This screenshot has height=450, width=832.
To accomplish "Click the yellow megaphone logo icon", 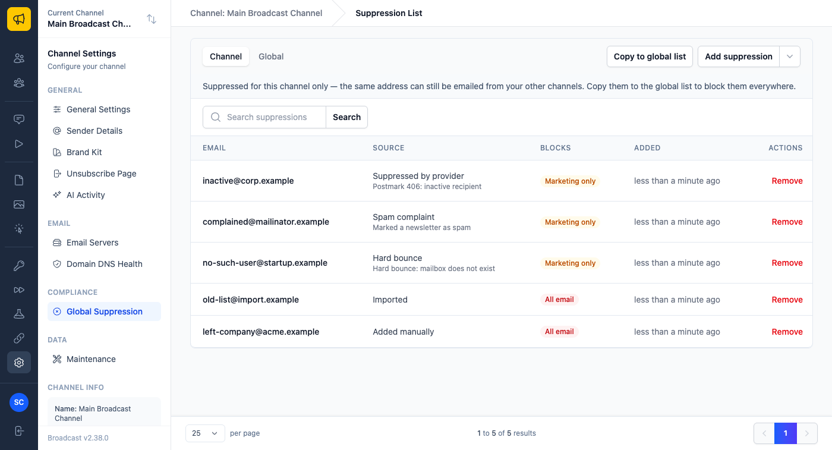I will tap(19, 19).
